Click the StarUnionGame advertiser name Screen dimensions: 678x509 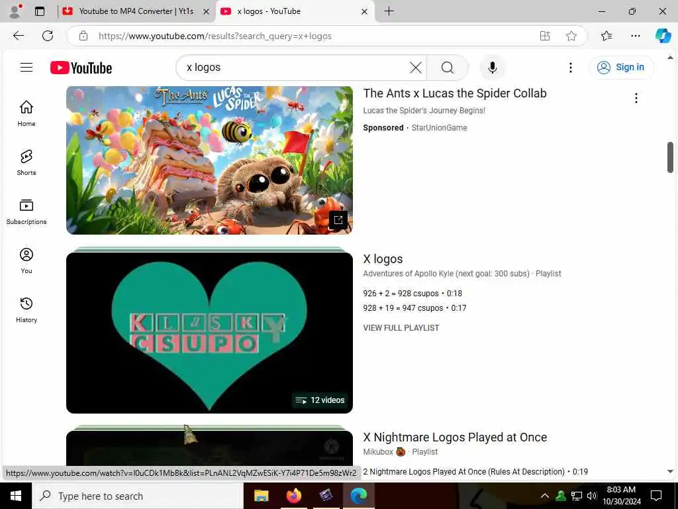pos(440,128)
